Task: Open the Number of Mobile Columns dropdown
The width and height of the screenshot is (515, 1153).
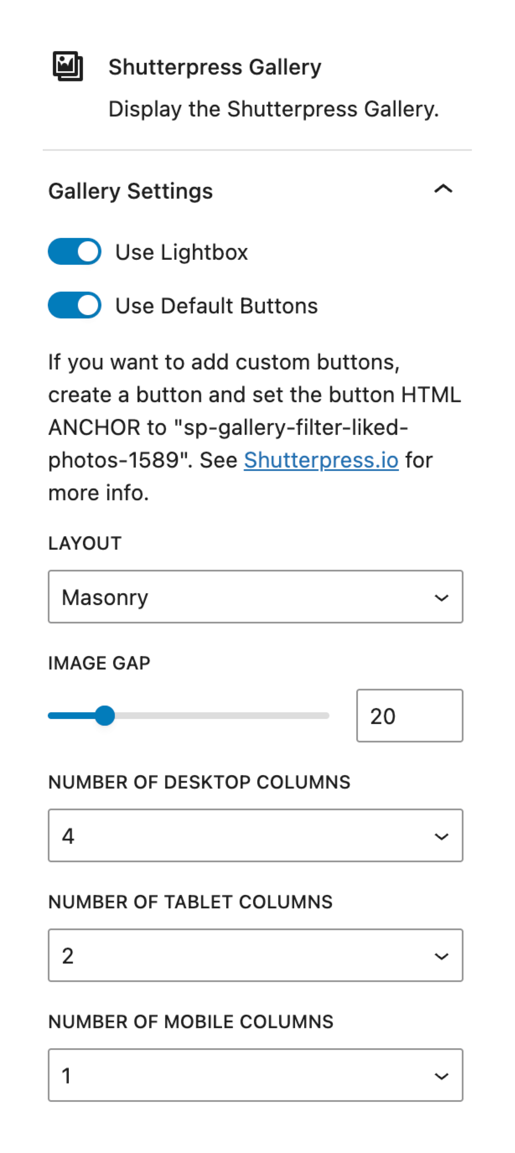Action: (255, 1075)
